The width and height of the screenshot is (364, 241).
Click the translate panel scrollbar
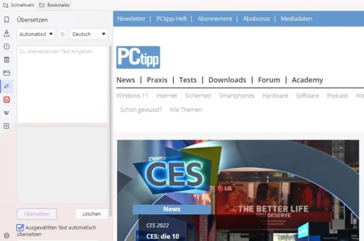110,131
